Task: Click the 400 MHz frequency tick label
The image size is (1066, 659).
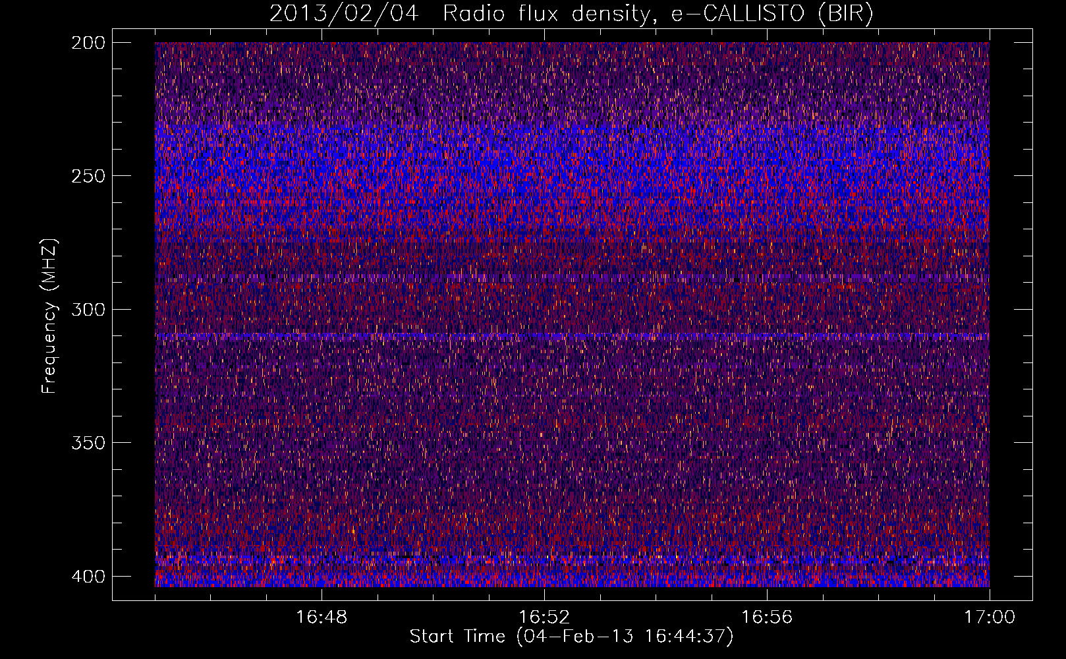Action: tap(88, 577)
